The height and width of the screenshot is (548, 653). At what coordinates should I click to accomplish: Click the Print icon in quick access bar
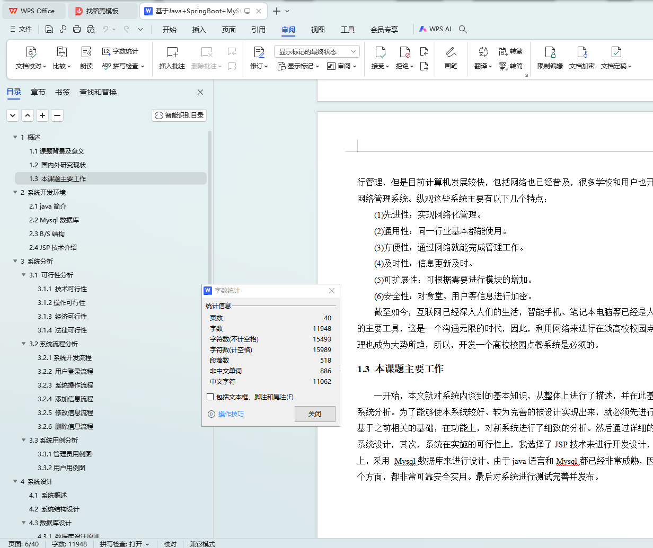point(77,30)
